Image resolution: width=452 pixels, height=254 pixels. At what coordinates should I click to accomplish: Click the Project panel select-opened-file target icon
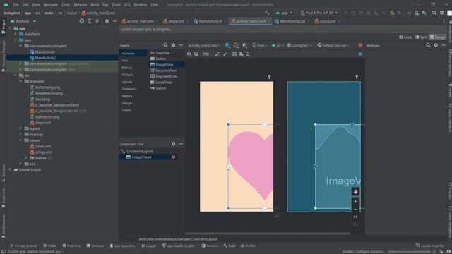coord(82,21)
